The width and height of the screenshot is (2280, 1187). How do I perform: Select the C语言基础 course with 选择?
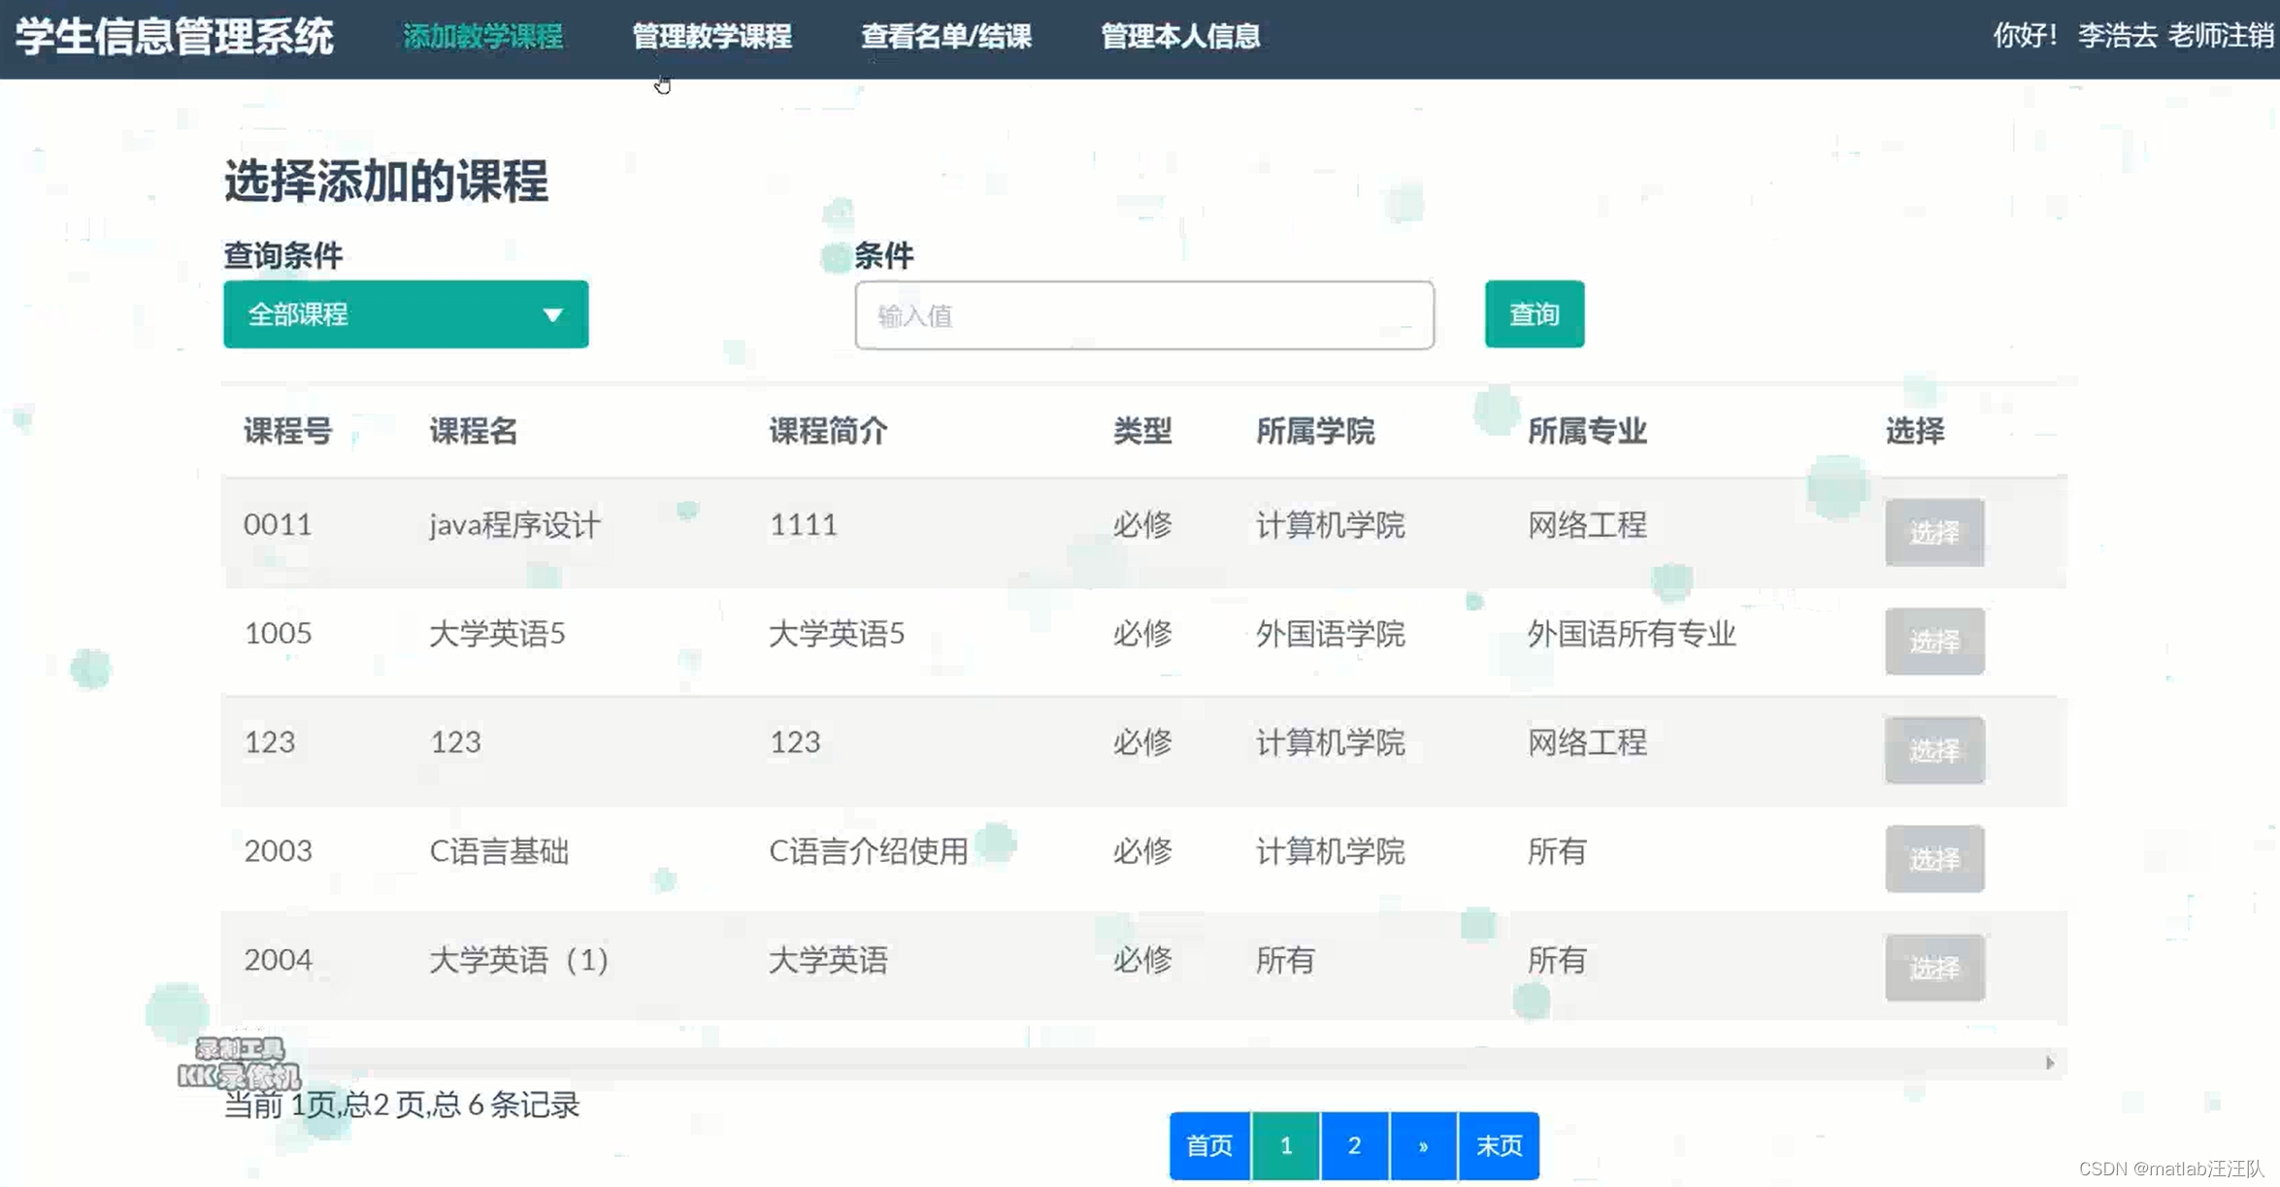(1933, 858)
